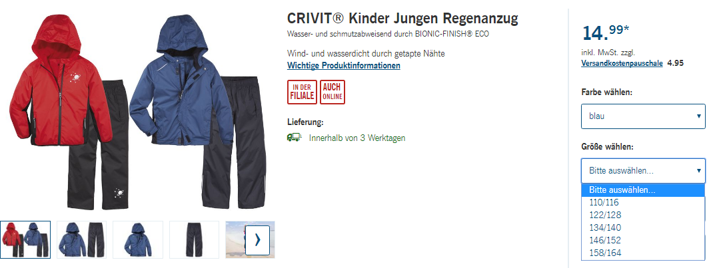Screen dimensions: 707x268
Task: Click the green delivery truck icon
Action: (294, 138)
